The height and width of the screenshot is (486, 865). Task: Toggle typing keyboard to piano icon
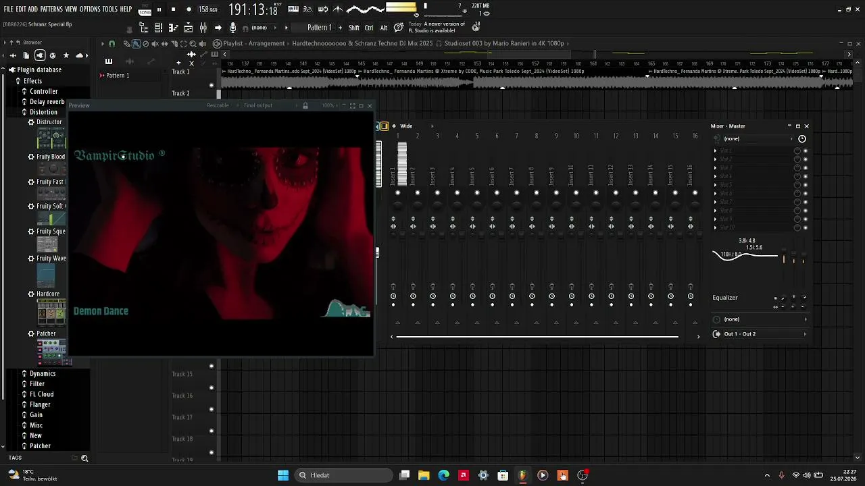[x=293, y=9]
